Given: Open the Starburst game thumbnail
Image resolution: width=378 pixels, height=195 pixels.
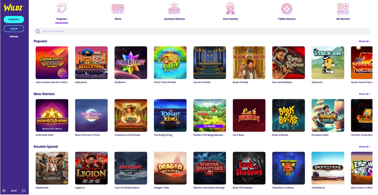Looking at the screenshot, I should click(131, 63).
